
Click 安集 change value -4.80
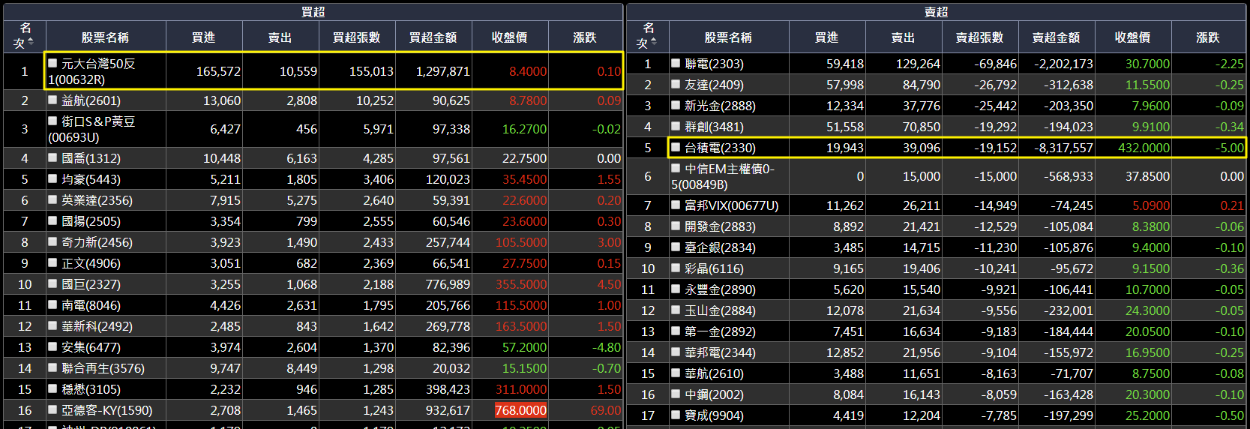[607, 347]
